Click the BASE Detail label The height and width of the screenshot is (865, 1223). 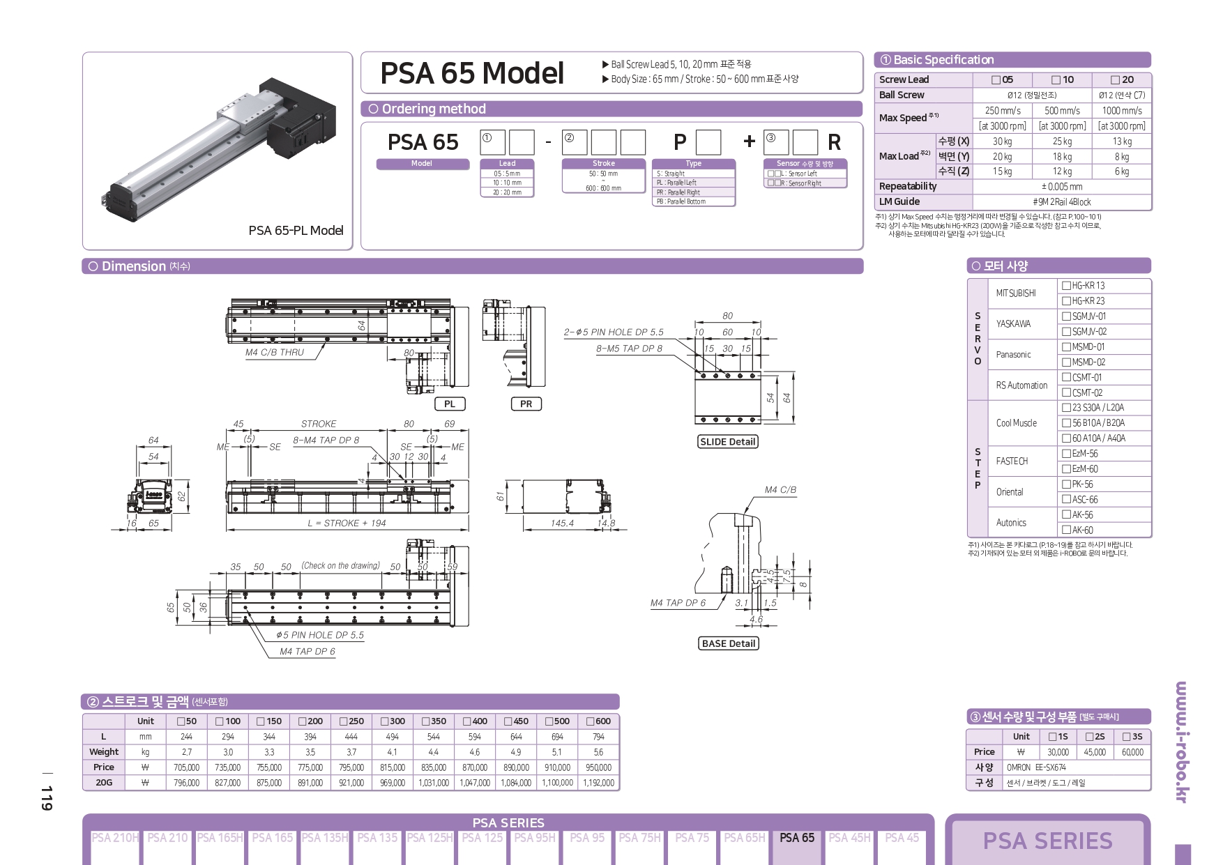729,644
